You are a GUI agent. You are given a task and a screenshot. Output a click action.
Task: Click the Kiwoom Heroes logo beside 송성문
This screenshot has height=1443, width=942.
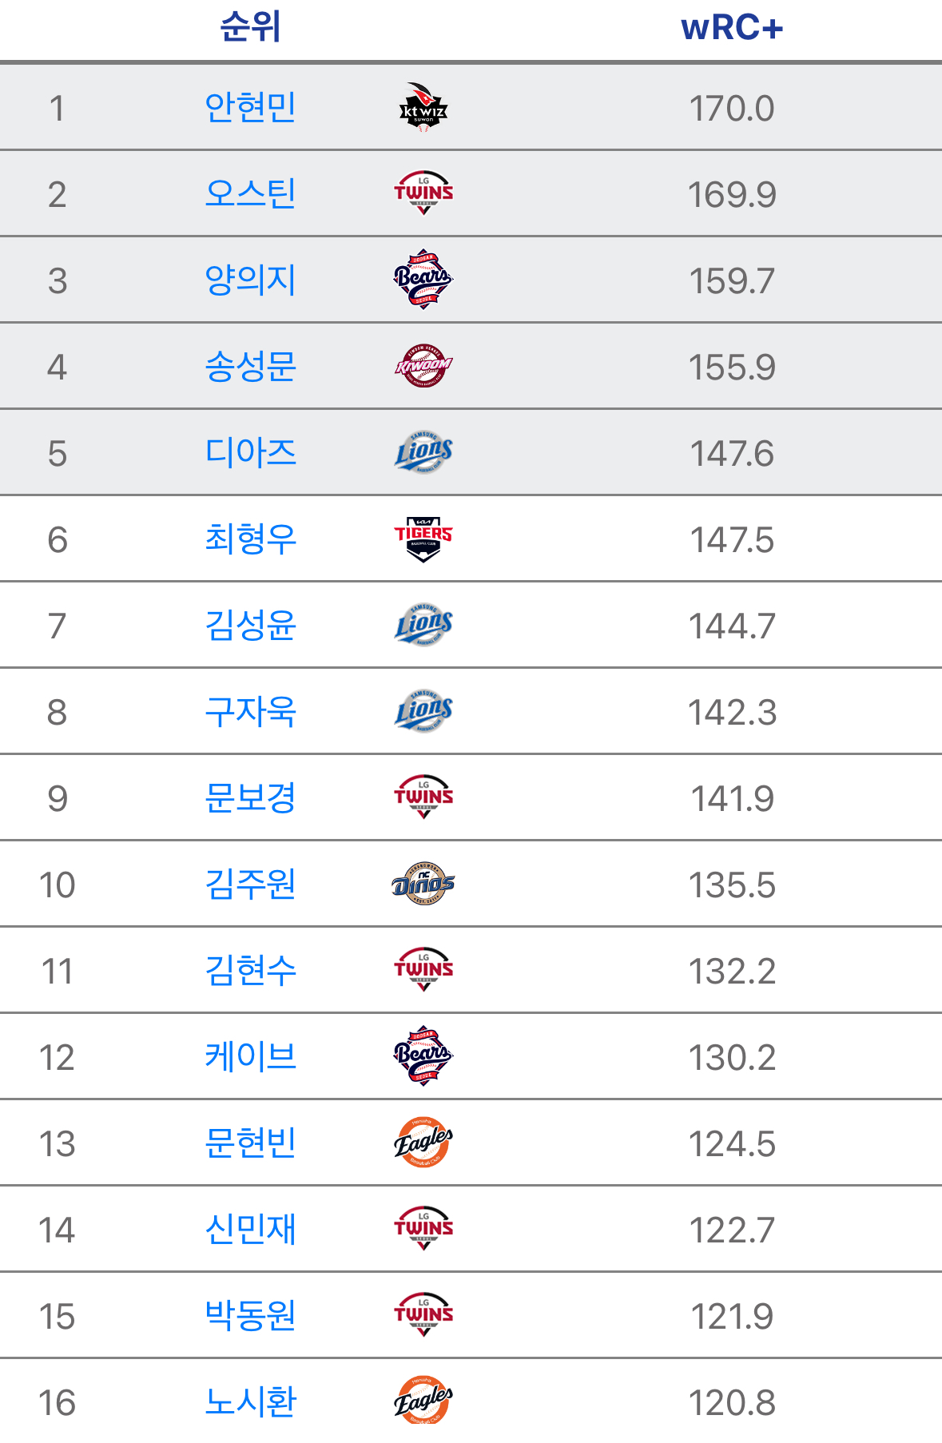pyautogui.click(x=423, y=366)
